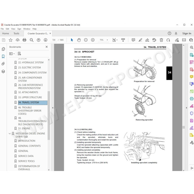Expand the right tools pane via bottom arrow icon
The image size is (194, 194).
tap(192, 168)
